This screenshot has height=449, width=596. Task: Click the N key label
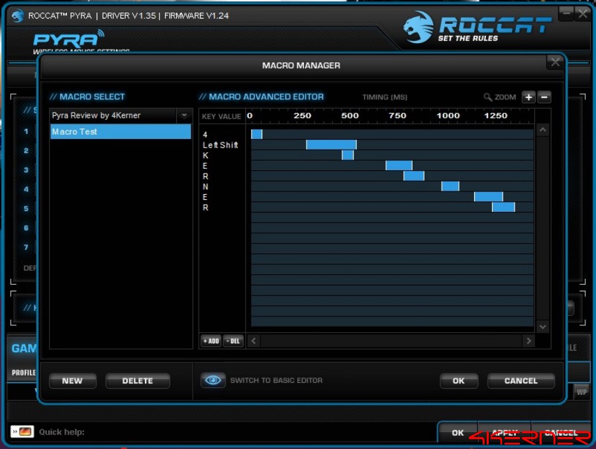(205, 187)
